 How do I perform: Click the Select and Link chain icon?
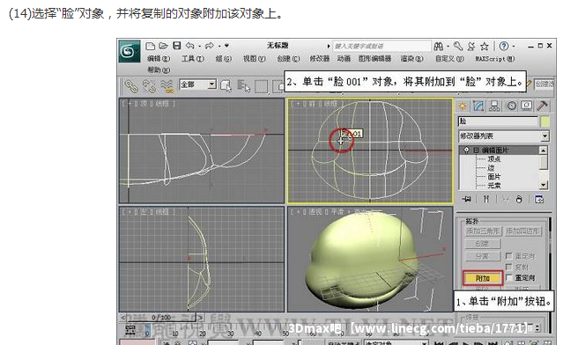(131, 86)
